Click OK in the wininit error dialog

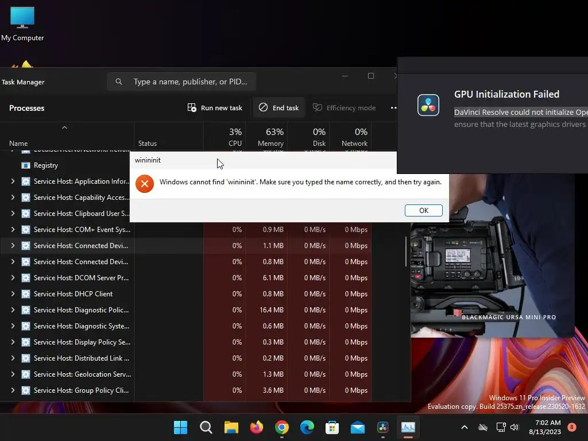[x=423, y=210]
